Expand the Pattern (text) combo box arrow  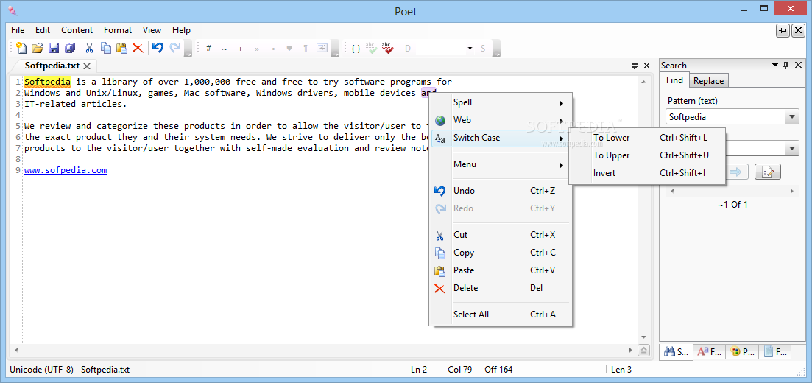792,116
